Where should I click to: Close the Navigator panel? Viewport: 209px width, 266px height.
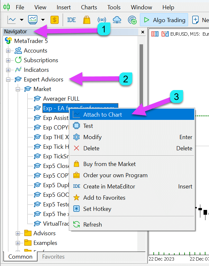coord(143,32)
